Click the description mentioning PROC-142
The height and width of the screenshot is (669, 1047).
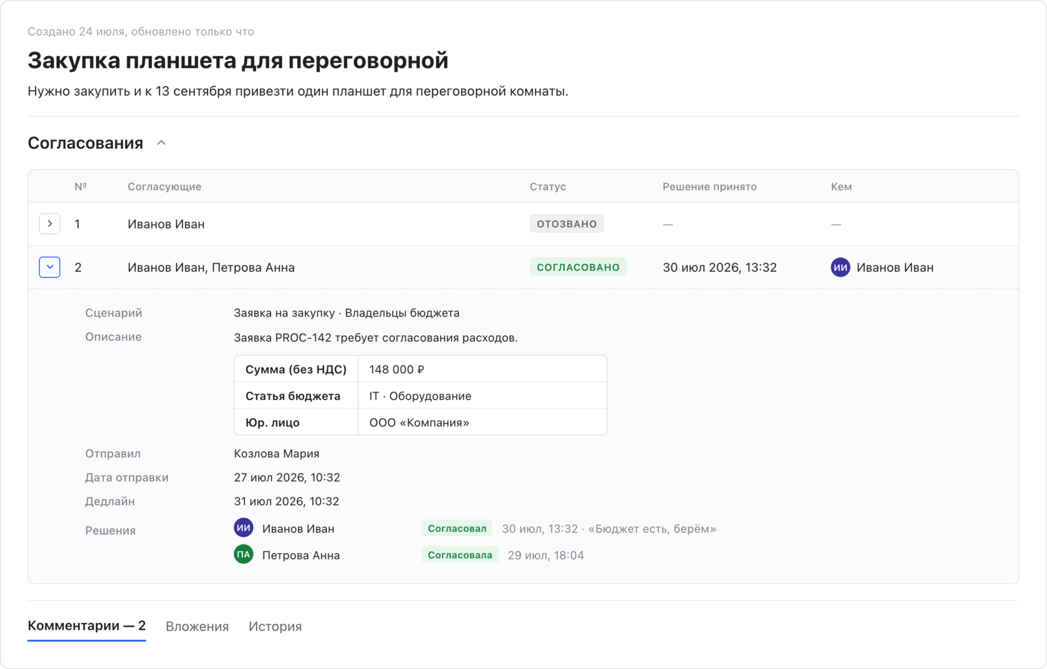(x=375, y=338)
